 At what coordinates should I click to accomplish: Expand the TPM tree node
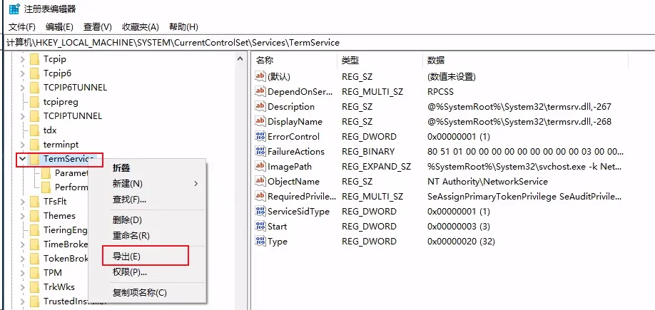[x=22, y=273]
